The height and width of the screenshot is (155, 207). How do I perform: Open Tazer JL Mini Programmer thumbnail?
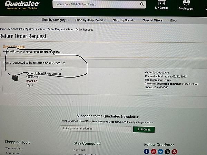(15, 78)
